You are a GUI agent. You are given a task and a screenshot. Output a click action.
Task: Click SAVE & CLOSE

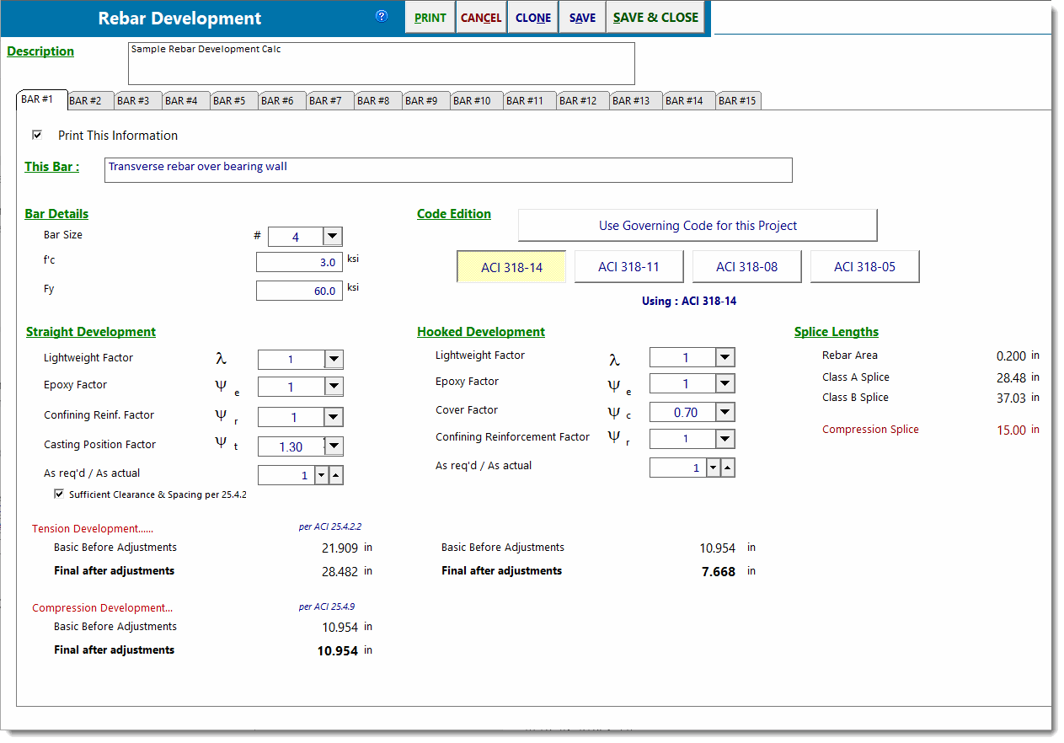[655, 17]
